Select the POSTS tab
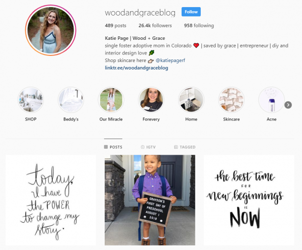Image resolution: width=302 pixels, height=250 pixels. 113,147
